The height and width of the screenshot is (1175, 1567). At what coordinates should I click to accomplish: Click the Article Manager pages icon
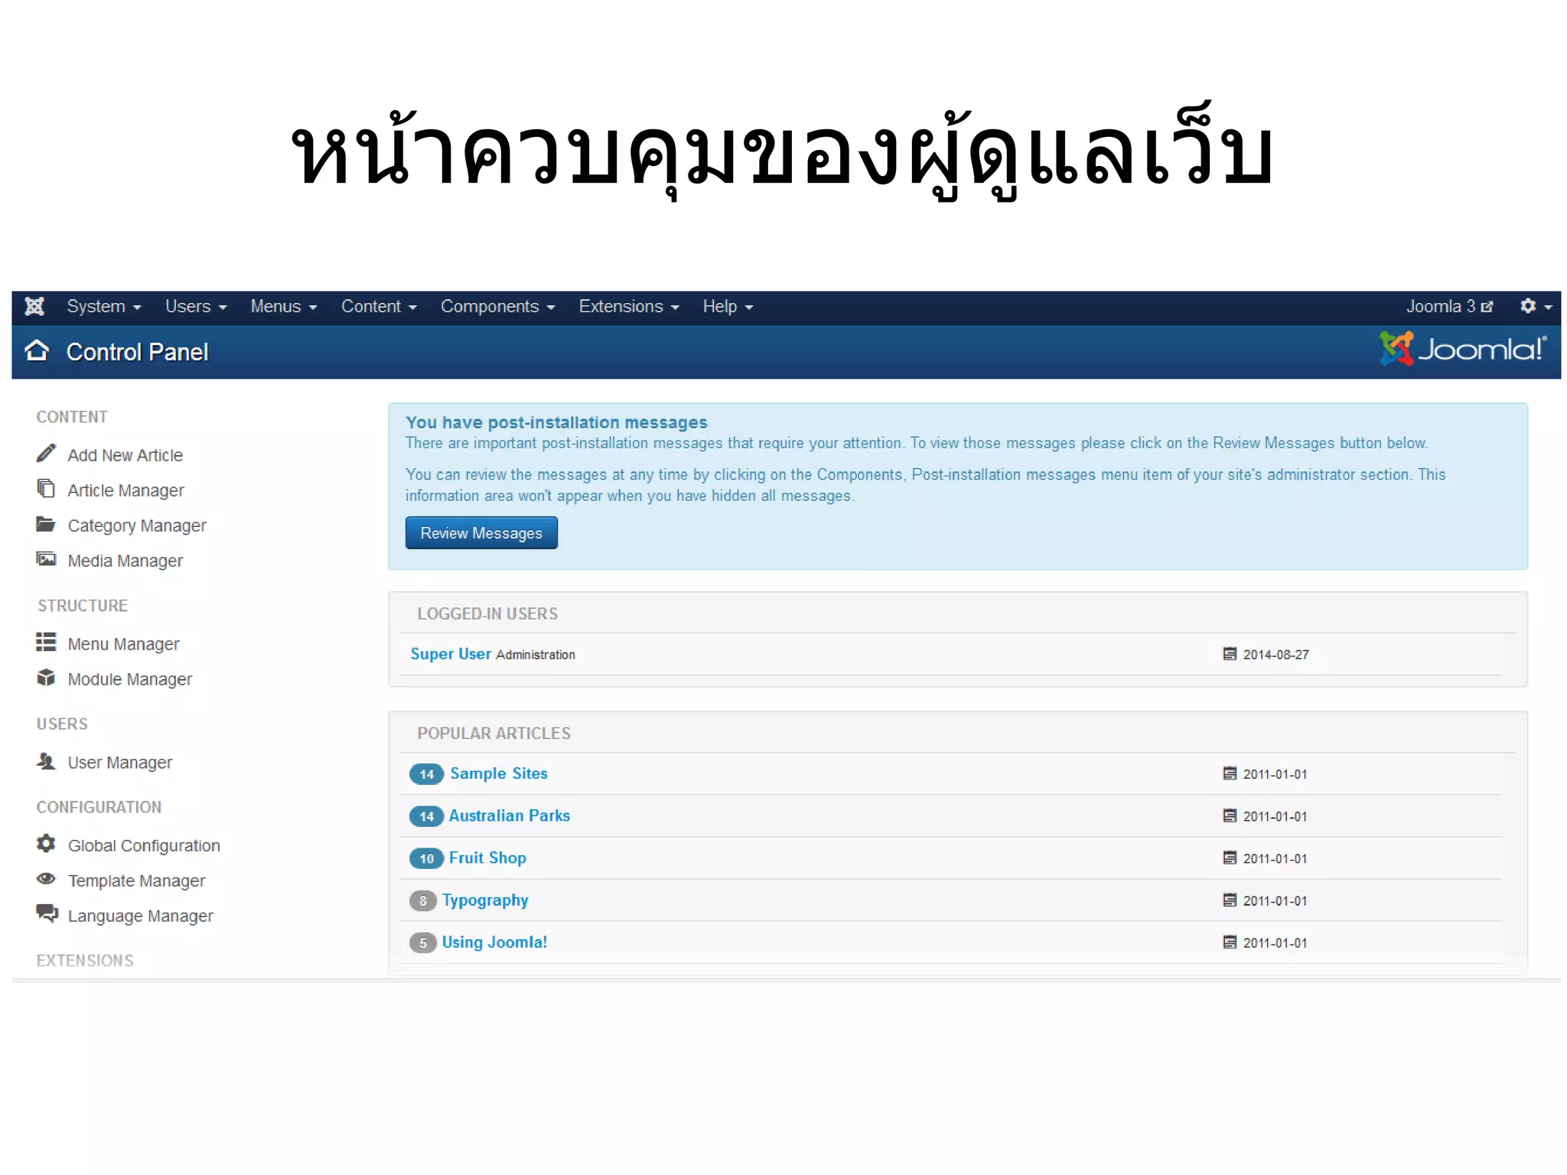[46, 488]
